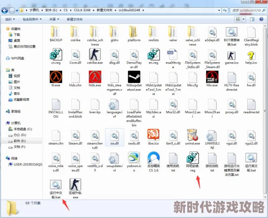Open the gldrv folder
268x218 pixels.
(x=114, y=34)
